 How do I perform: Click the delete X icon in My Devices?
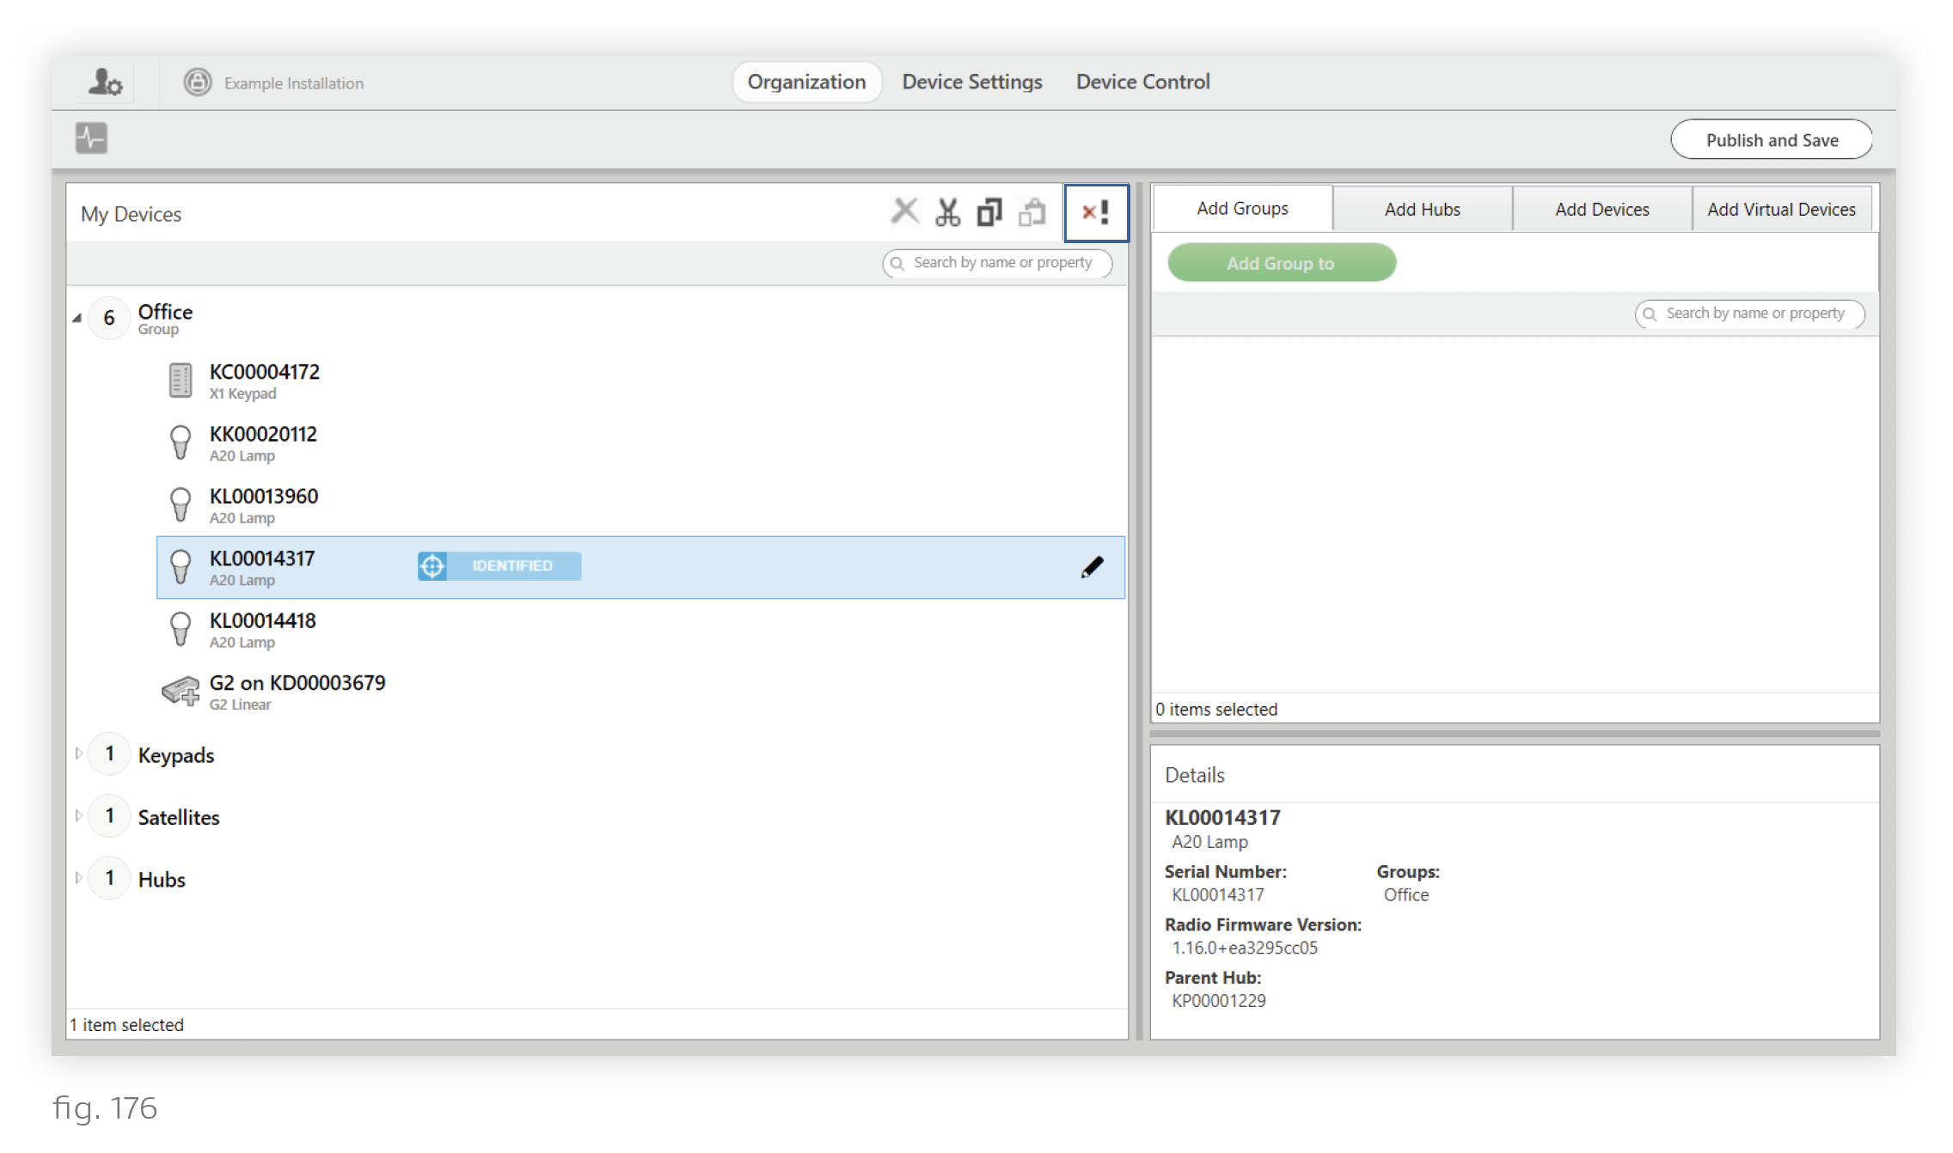click(x=904, y=211)
